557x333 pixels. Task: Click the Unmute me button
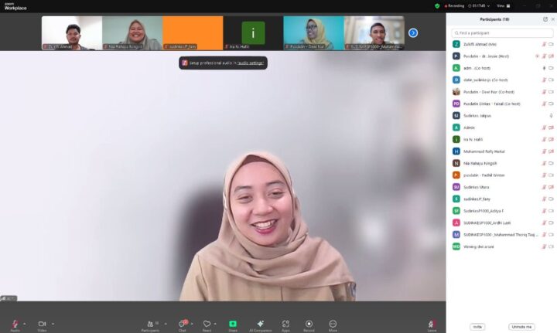[521, 327]
